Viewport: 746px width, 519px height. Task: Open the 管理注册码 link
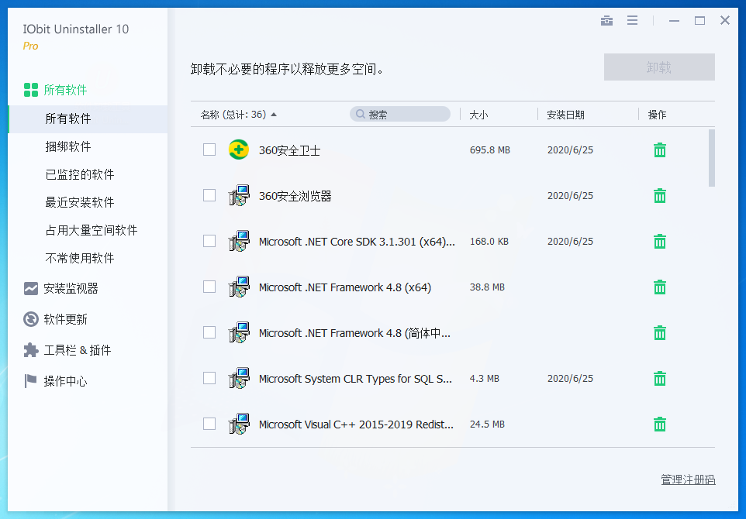coord(688,479)
